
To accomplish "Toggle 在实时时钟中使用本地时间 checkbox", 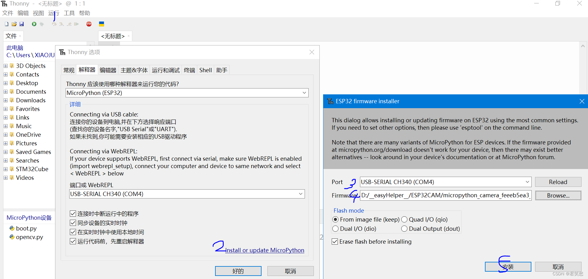I will [73, 232].
